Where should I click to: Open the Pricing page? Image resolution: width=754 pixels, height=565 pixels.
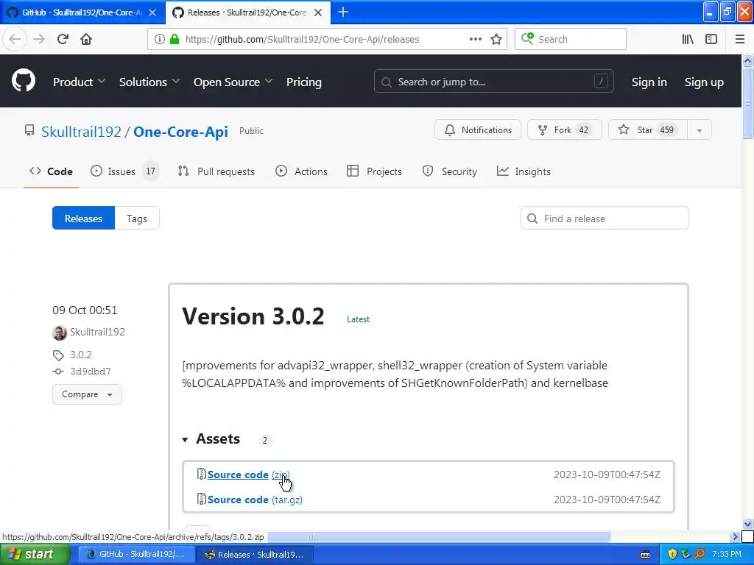(x=304, y=82)
